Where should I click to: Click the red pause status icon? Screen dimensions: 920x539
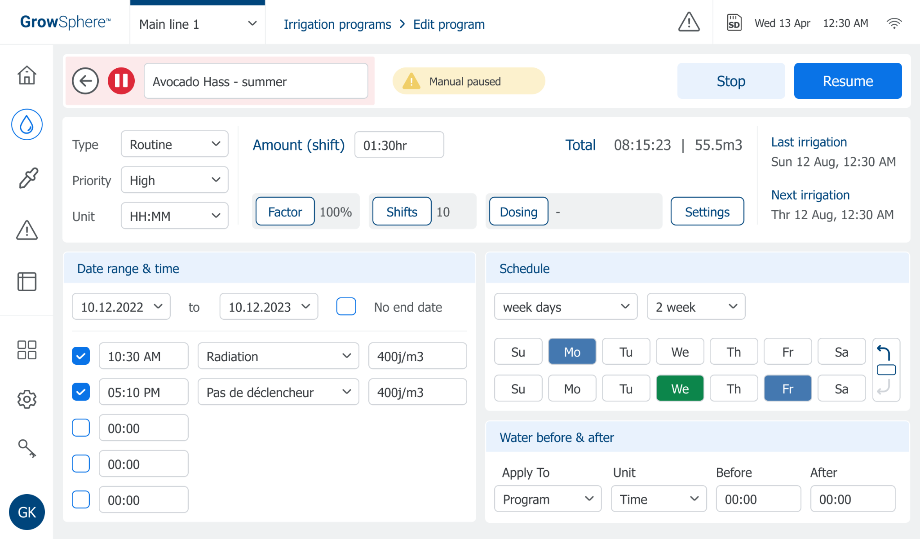121,81
